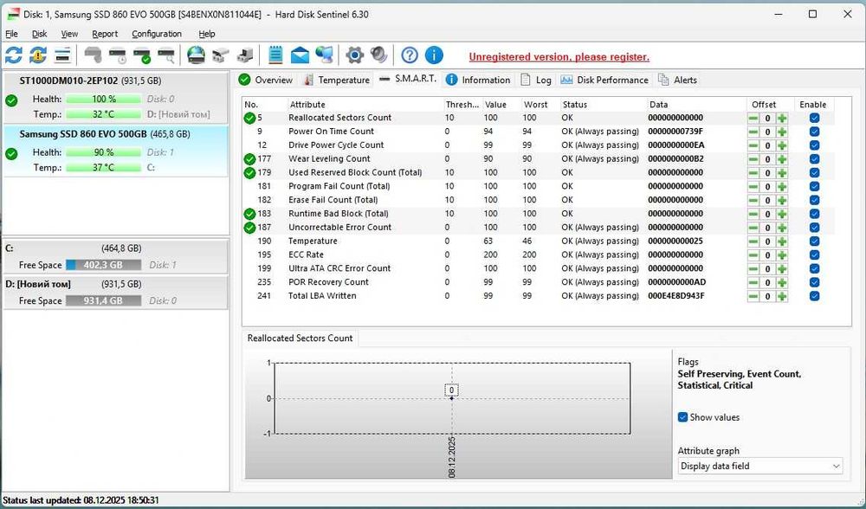
Task: Click status check icon of ST1000DM010 disk
Action: point(11,100)
